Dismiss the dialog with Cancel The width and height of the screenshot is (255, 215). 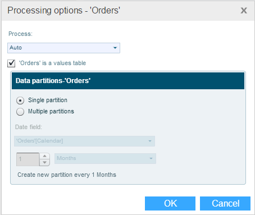click(x=225, y=203)
